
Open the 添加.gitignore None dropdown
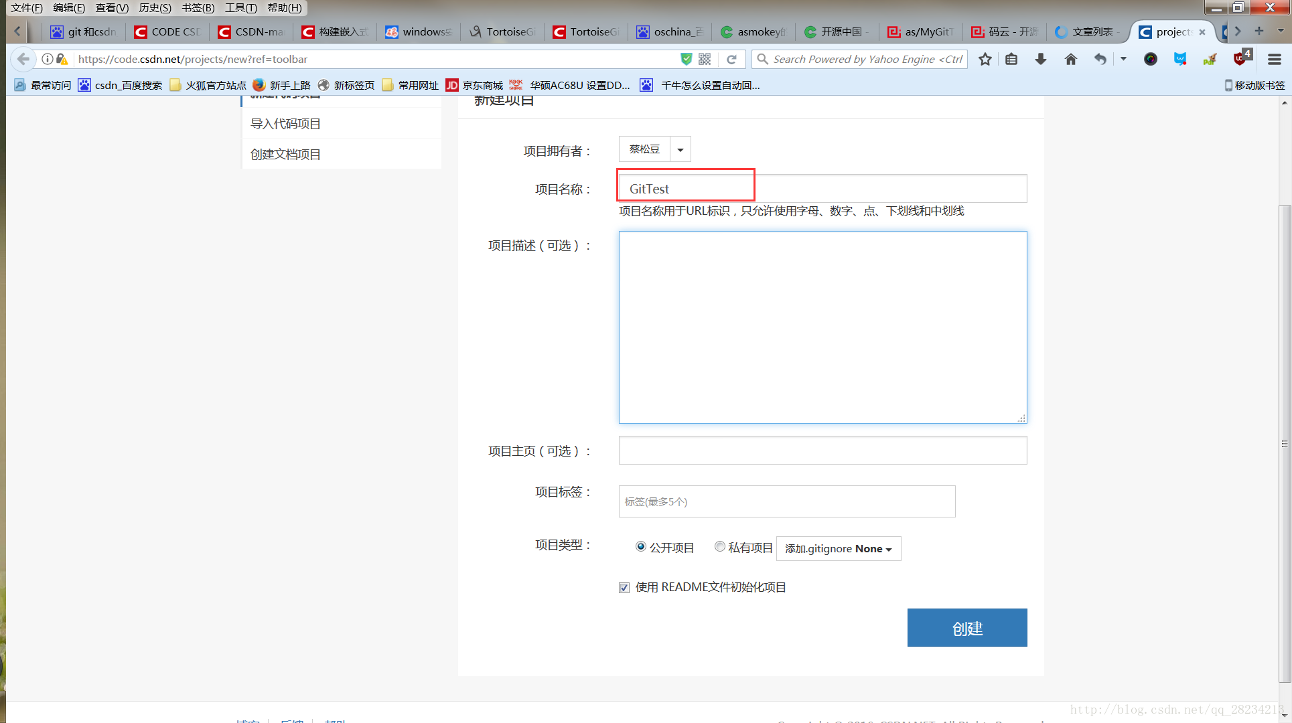839,549
